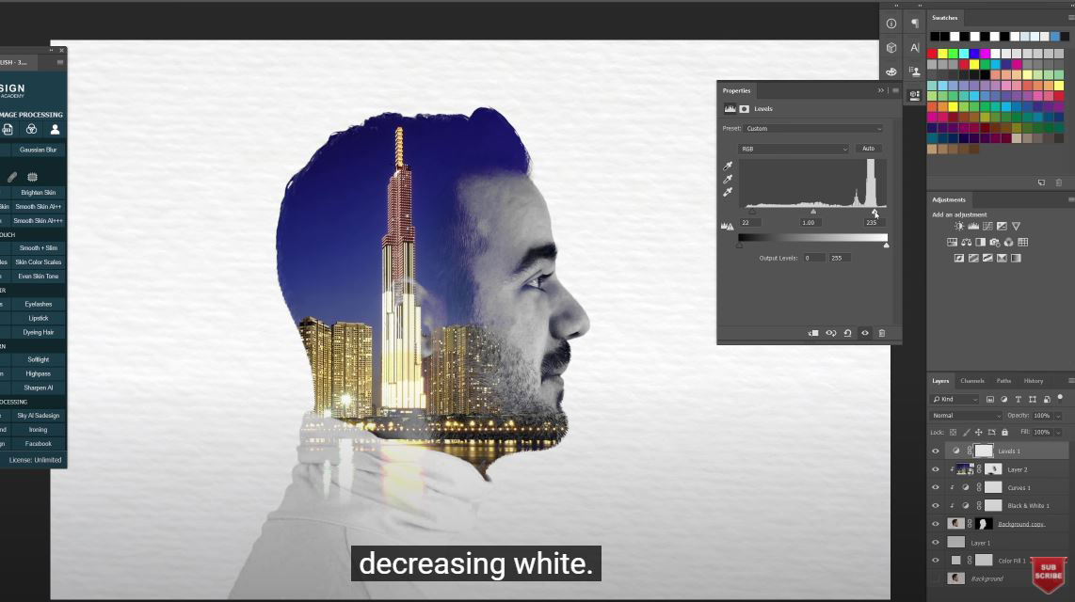Add a Hue/Saturation adjustment
The height and width of the screenshot is (602, 1075).
click(953, 242)
